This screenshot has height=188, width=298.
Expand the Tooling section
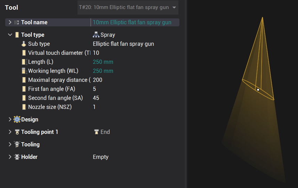[10, 144]
